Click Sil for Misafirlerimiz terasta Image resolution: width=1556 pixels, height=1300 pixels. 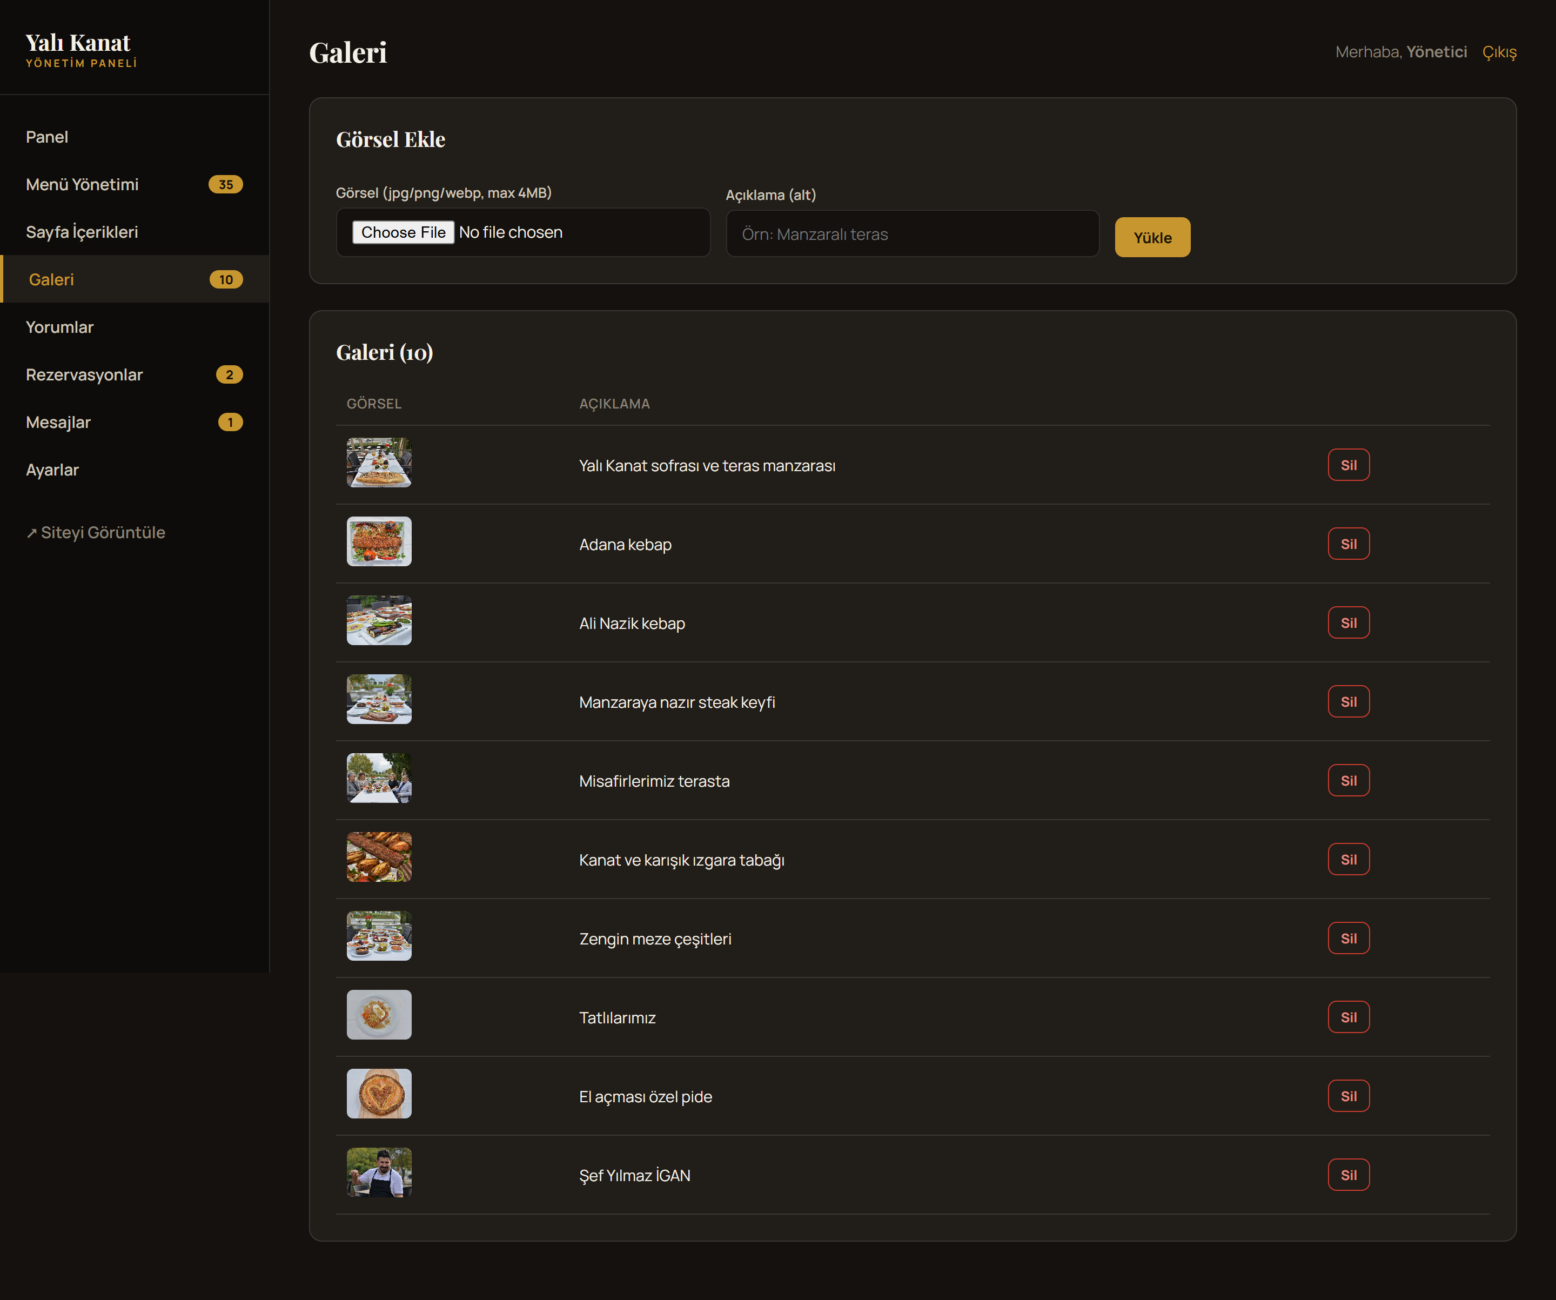1349,780
